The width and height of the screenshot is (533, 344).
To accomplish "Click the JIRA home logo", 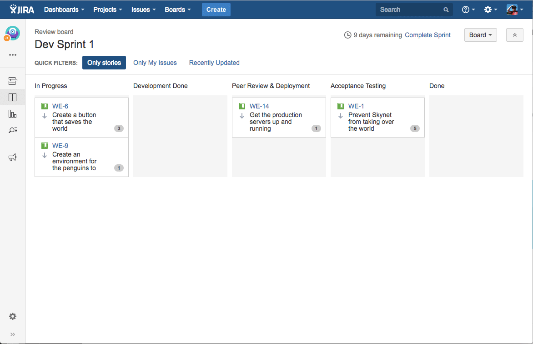I will point(20,9).
